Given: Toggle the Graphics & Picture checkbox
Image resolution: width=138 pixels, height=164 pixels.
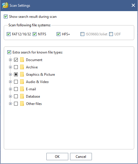Looking at the screenshot, I should 16,74.
